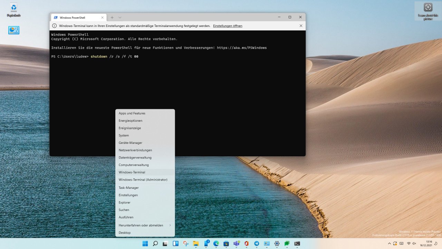442x249 pixels.
Task: Select the Control Panel desktop shortcut
Action: click(x=13, y=30)
